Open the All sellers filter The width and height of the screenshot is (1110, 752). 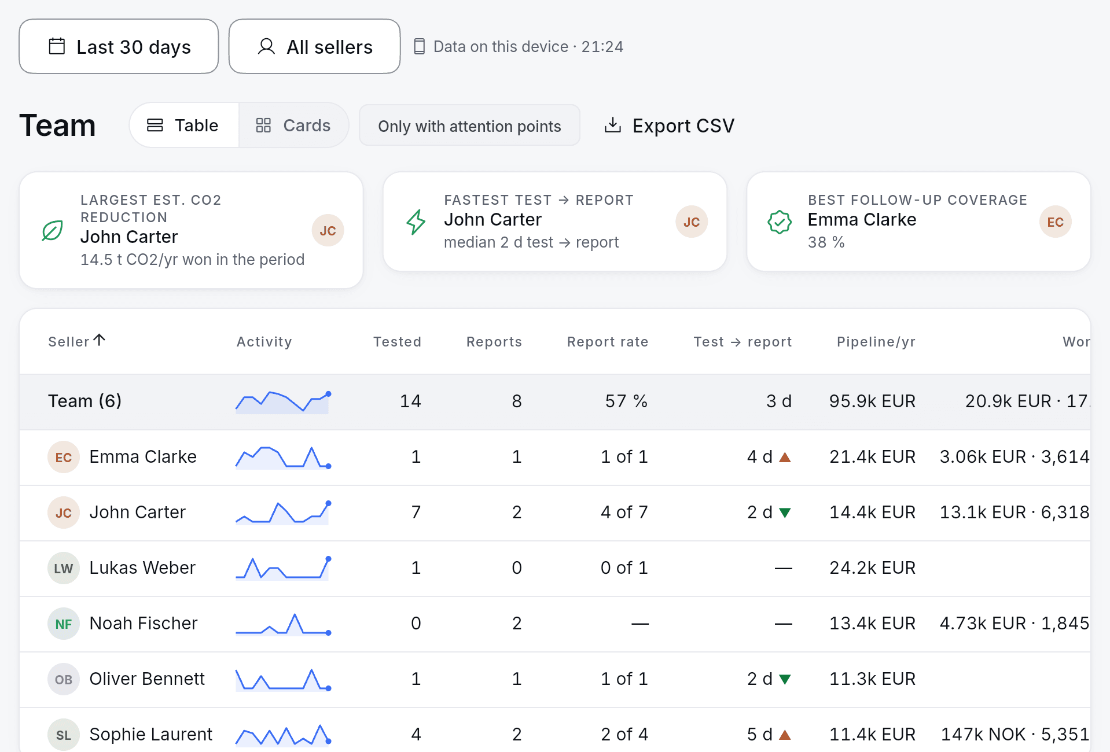click(314, 46)
